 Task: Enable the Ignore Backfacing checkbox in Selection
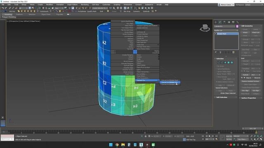click(x=216, y=69)
